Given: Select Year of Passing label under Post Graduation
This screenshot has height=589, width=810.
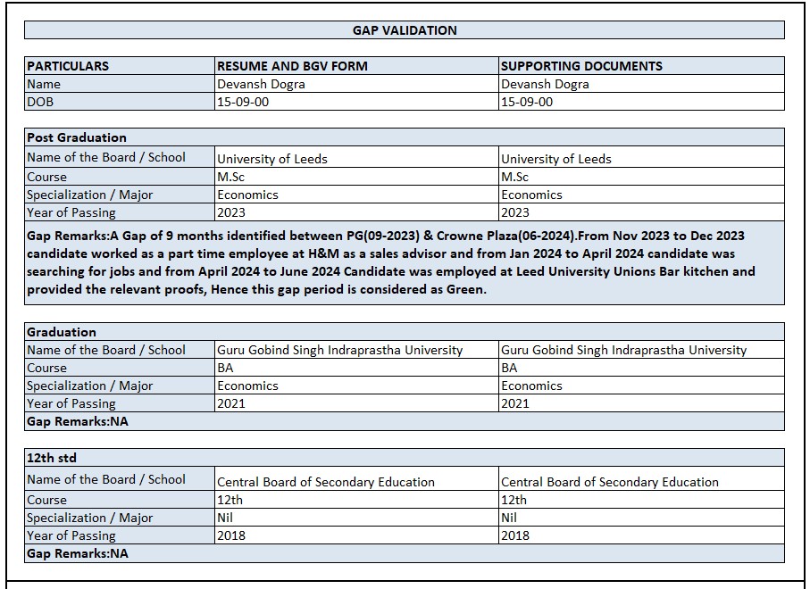Looking at the screenshot, I should [x=71, y=213].
